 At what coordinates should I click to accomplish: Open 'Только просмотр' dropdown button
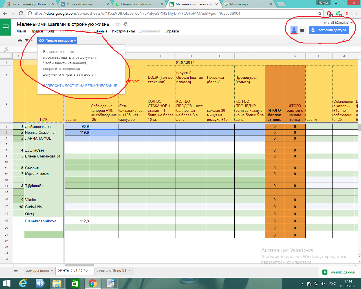[57, 41]
